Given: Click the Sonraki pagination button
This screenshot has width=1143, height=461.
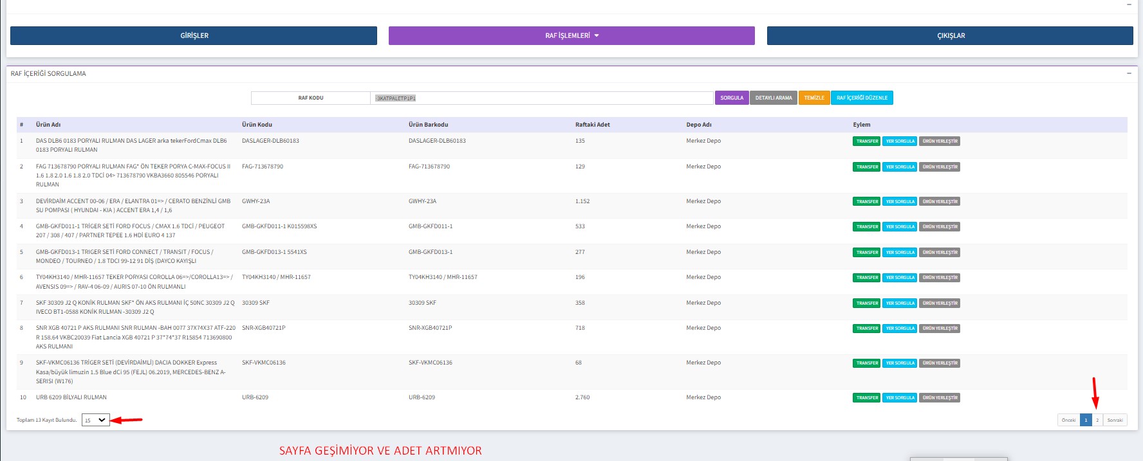Looking at the screenshot, I should pos(1115,420).
